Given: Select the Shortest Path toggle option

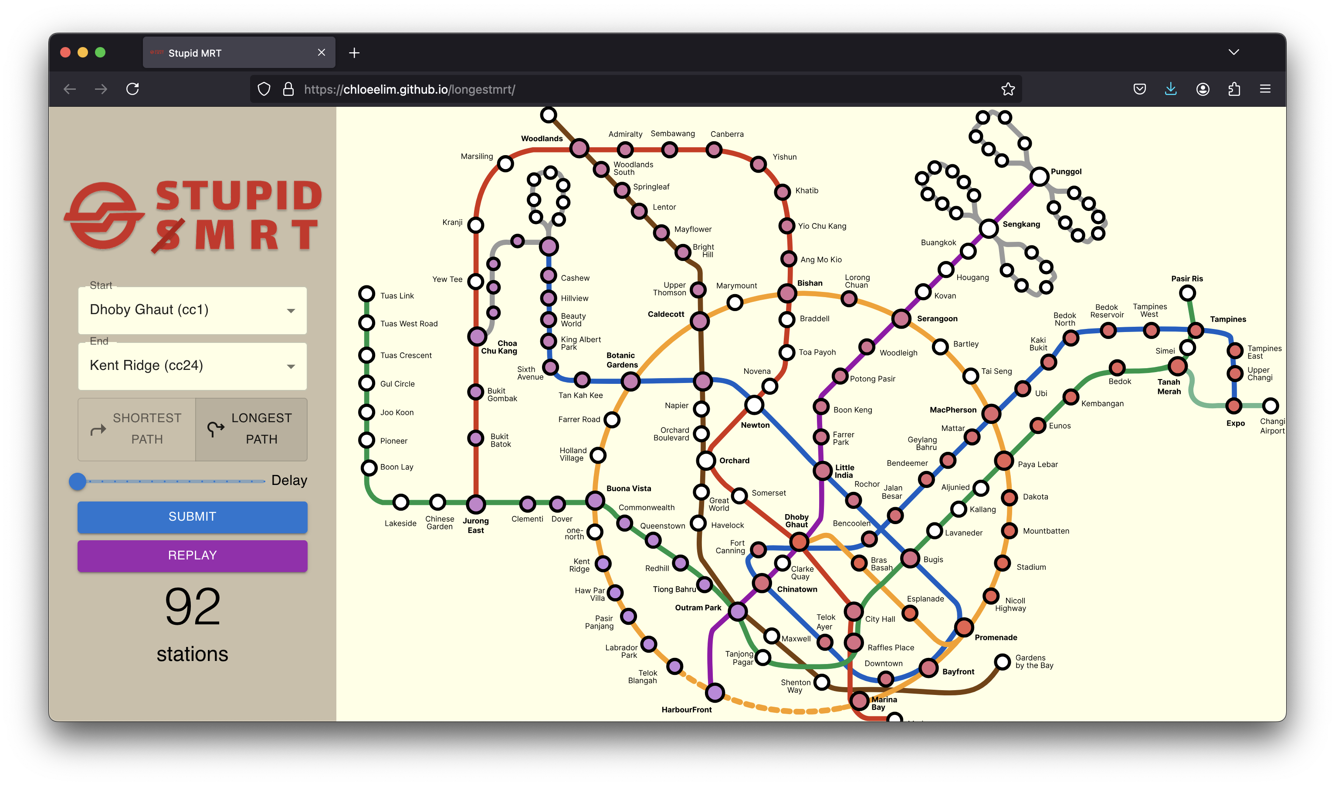Looking at the screenshot, I should (137, 429).
